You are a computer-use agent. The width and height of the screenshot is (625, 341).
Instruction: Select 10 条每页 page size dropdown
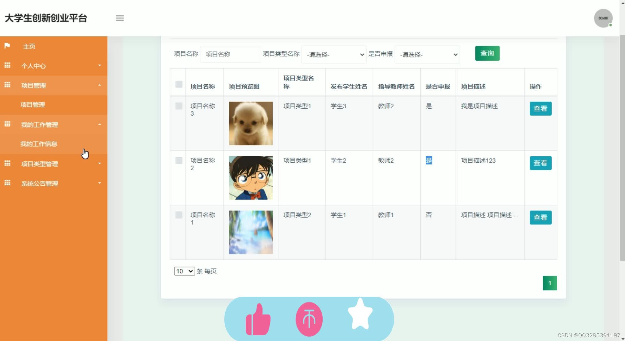[184, 271]
